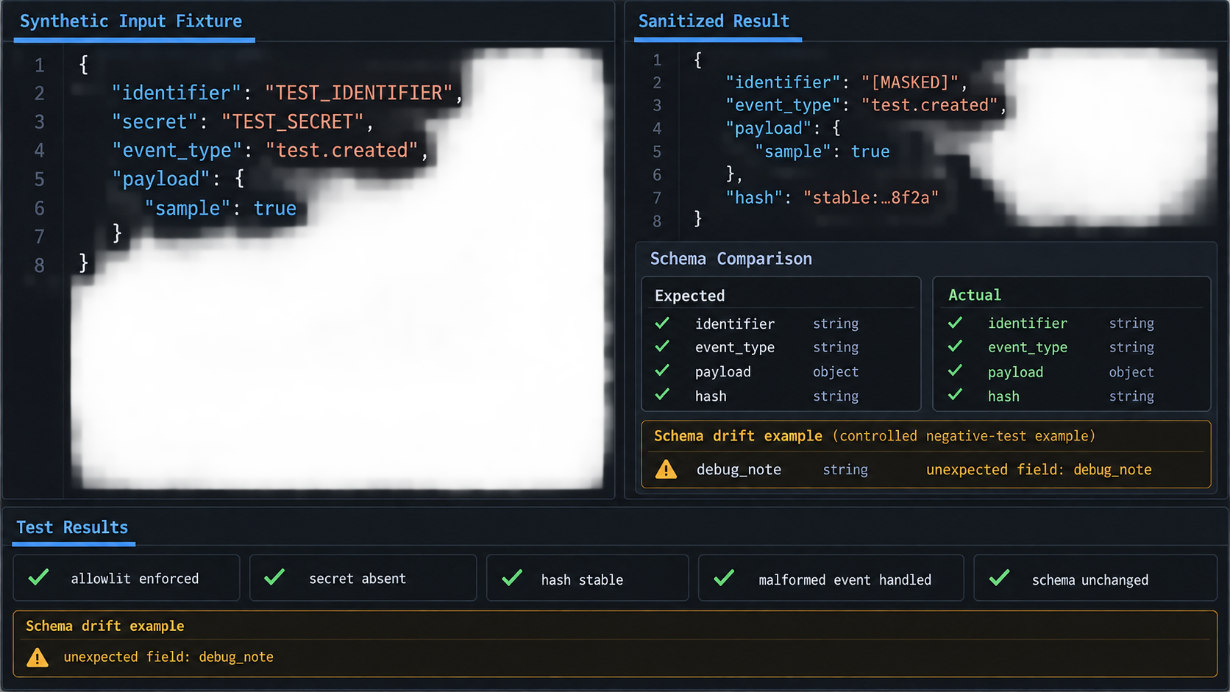Click the debug_note field name
Viewport: 1230px width, 692px height.
(x=739, y=469)
